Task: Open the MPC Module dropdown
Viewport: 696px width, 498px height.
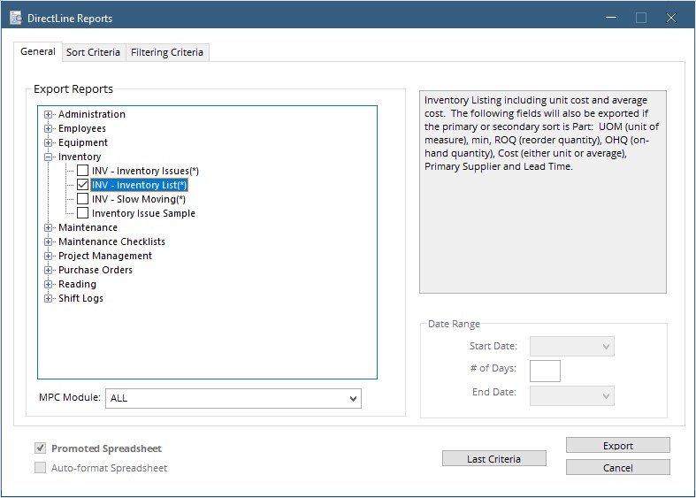Action: click(x=233, y=399)
